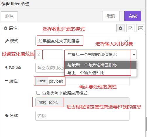Click the pin icon beside 起始值
The image size is (147, 137).
point(6,67)
